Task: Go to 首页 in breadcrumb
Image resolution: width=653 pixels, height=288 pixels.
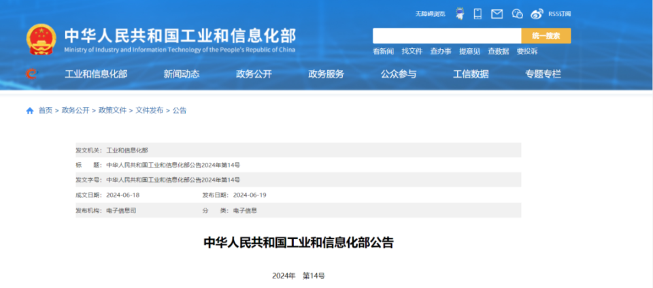Action: 46,110
